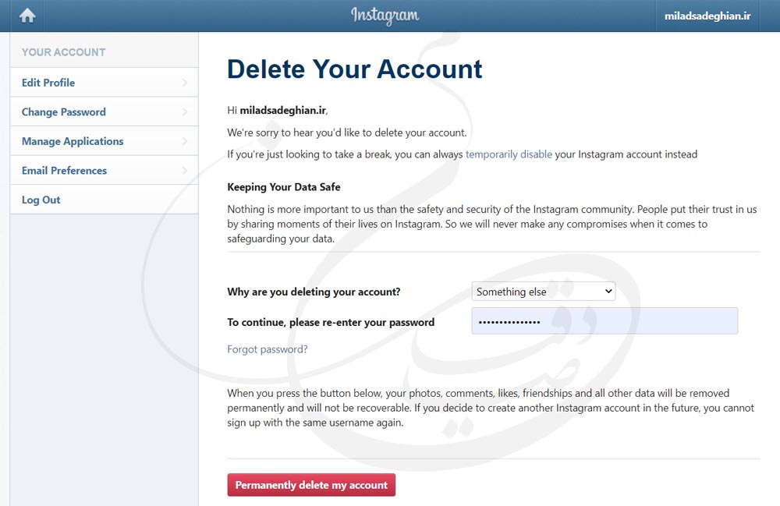Click the Forgot password? link
The width and height of the screenshot is (780, 506).
[x=268, y=349]
